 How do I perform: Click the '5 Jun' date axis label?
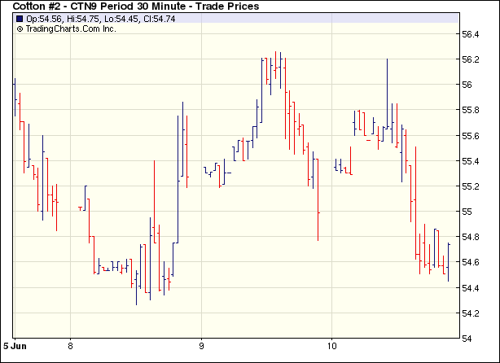coord(11,345)
